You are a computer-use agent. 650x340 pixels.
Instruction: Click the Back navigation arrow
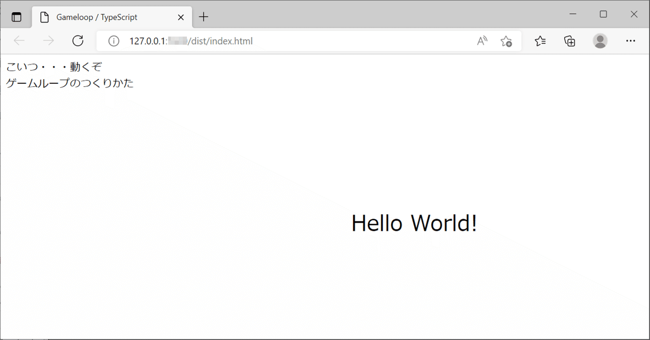pyautogui.click(x=19, y=41)
